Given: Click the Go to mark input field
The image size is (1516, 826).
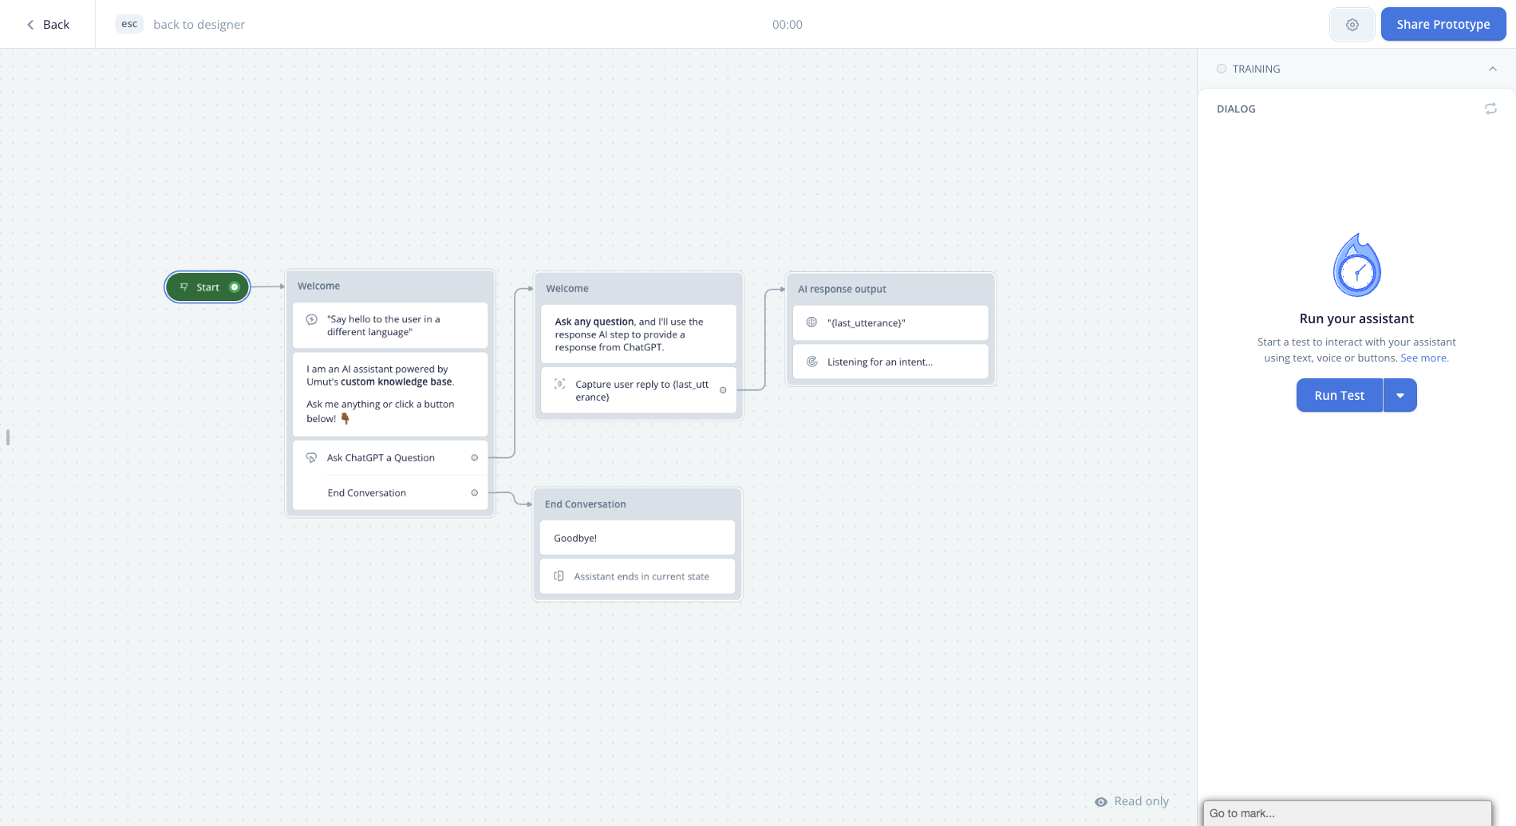Looking at the screenshot, I should coord(1347,813).
